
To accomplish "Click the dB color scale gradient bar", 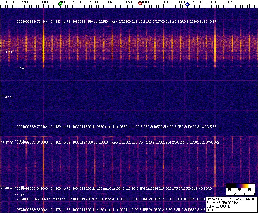I will 240,186.
